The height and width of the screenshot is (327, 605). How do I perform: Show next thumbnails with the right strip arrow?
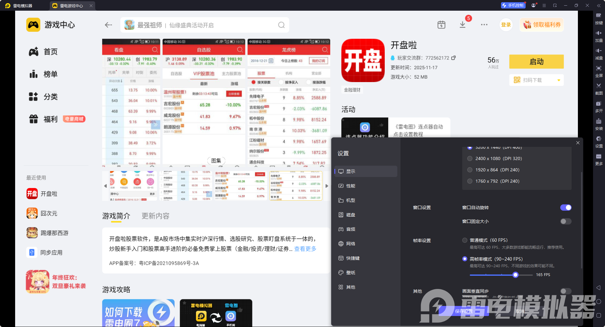(327, 186)
